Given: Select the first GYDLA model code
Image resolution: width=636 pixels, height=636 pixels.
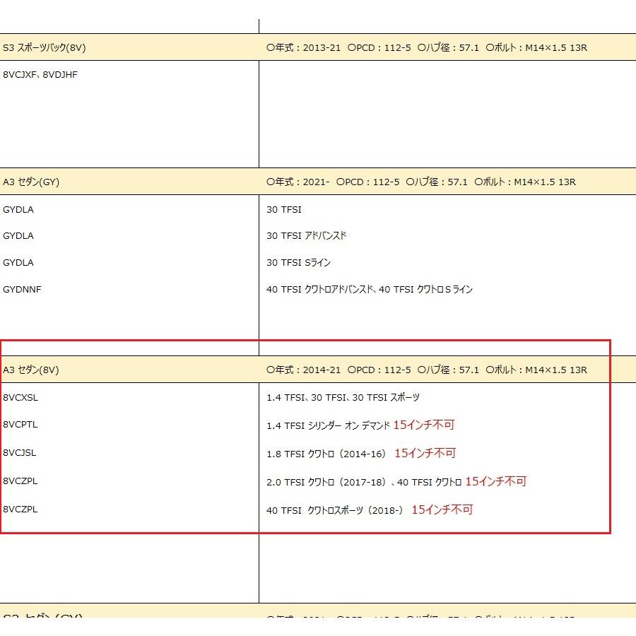Looking at the screenshot, I should click(18, 210).
